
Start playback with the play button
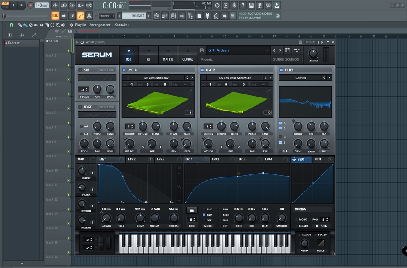[14, 5]
